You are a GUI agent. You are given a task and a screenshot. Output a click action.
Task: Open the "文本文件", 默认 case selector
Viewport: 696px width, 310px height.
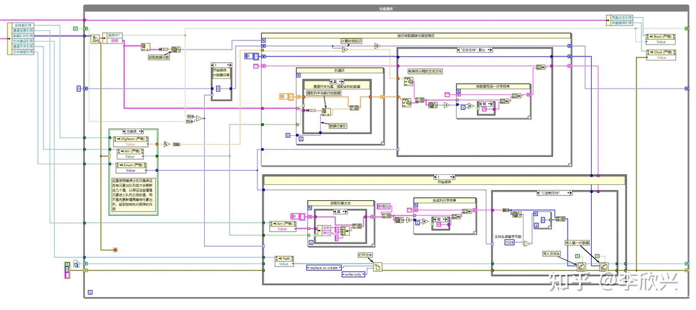click(474, 50)
